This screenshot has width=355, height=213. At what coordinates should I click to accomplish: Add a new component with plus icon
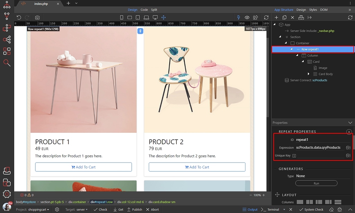(276, 17)
